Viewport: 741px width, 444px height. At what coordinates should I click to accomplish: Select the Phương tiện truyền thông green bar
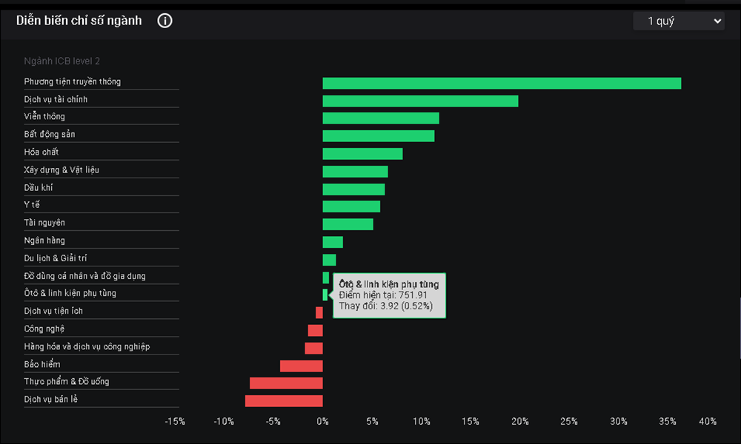(502, 84)
